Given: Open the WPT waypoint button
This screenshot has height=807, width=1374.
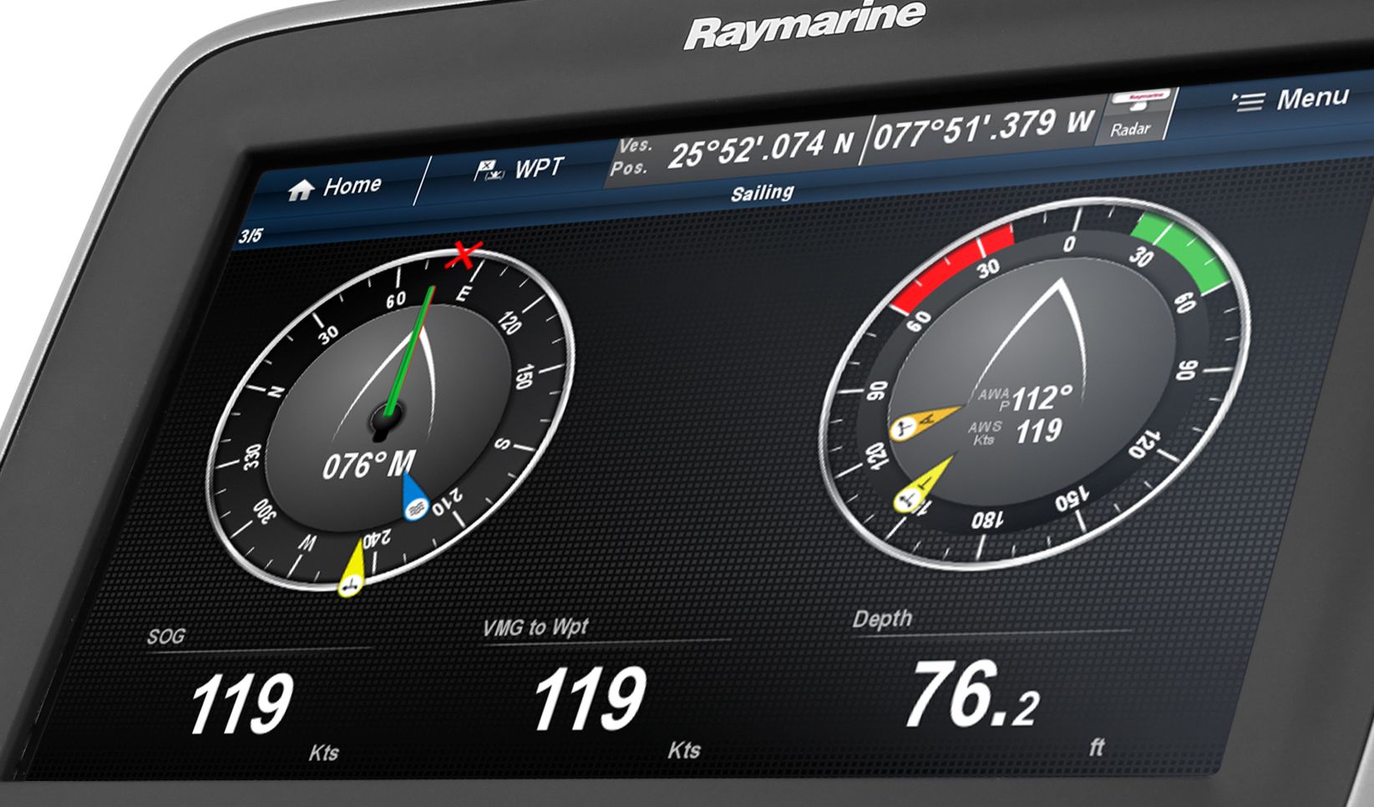Looking at the screenshot, I should [x=518, y=170].
